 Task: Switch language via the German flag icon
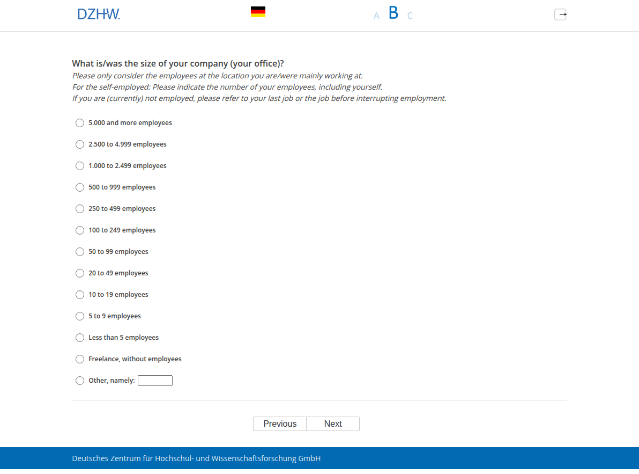pos(258,12)
